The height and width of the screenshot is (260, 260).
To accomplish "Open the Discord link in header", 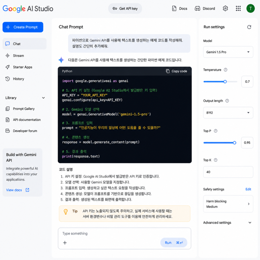I will click(205, 8).
